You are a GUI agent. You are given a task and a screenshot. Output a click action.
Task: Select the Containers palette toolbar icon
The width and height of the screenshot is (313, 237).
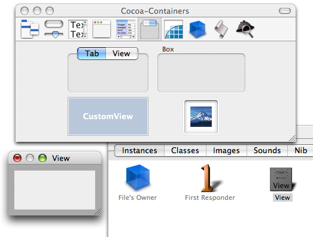tap(150, 29)
